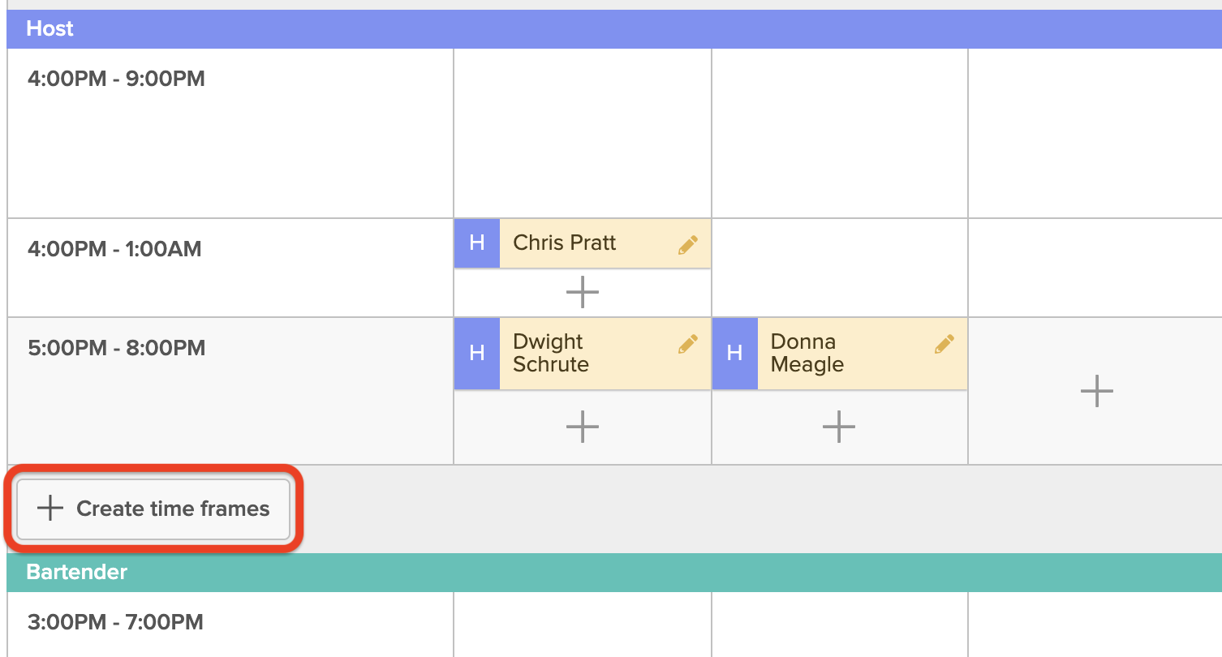Screen dimensions: 1222x657
Task: Open Donna Meagle's shift editor pencil icon
Action: 944,344
